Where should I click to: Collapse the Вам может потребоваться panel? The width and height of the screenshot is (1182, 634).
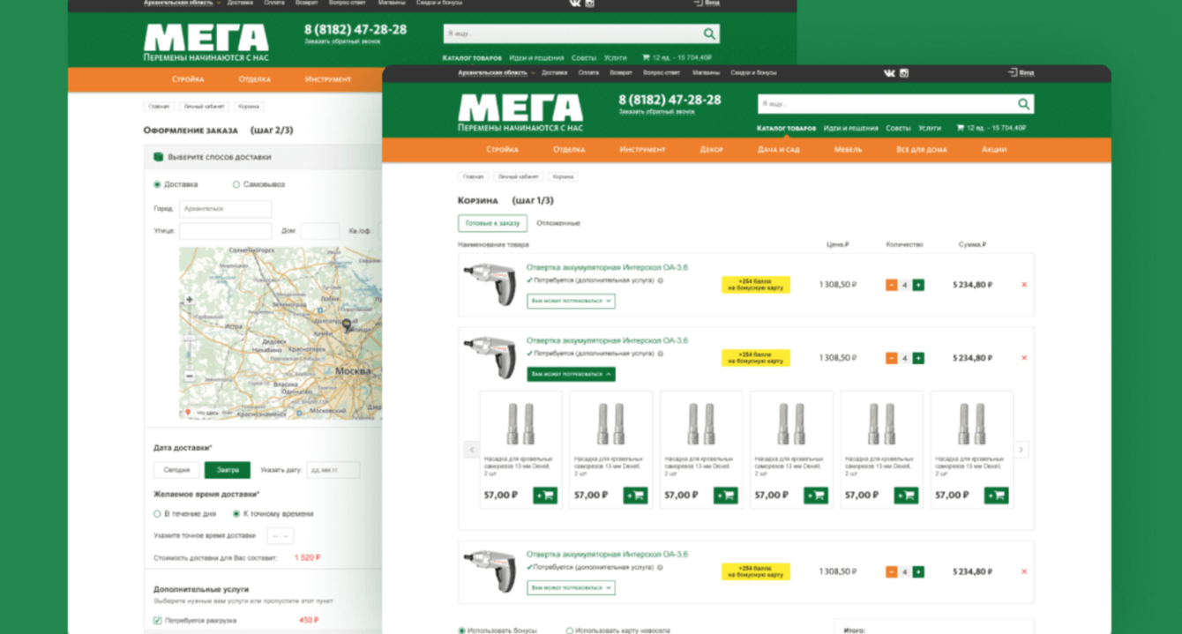click(x=572, y=373)
